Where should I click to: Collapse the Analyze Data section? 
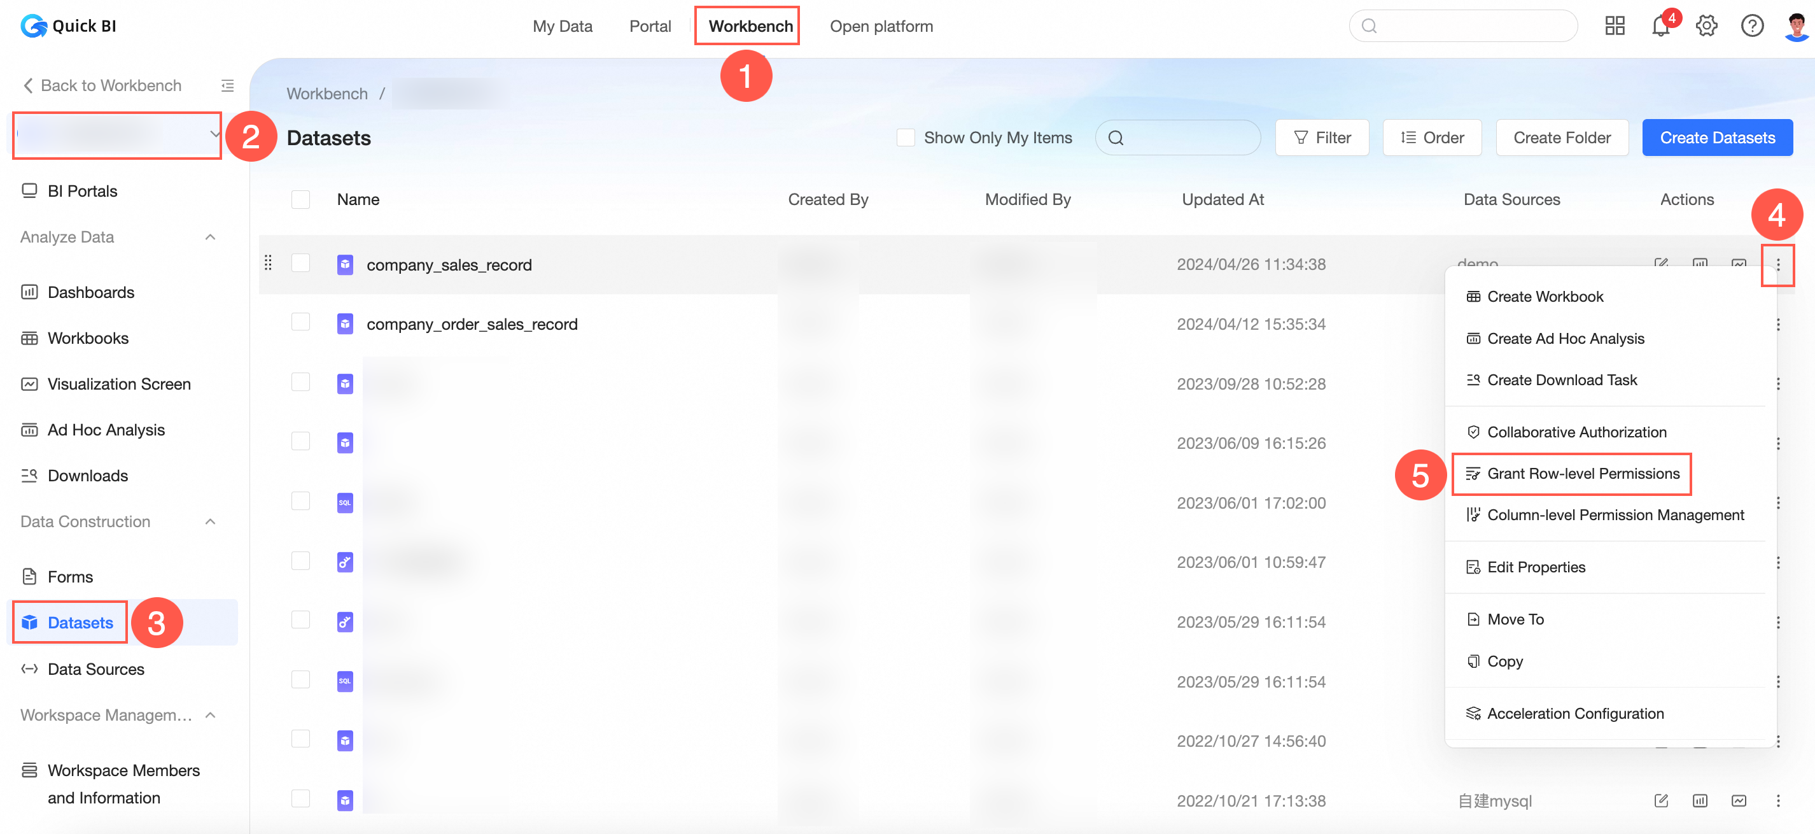pos(210,237)
